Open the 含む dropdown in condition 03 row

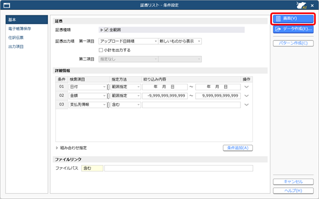pos(126,105)
